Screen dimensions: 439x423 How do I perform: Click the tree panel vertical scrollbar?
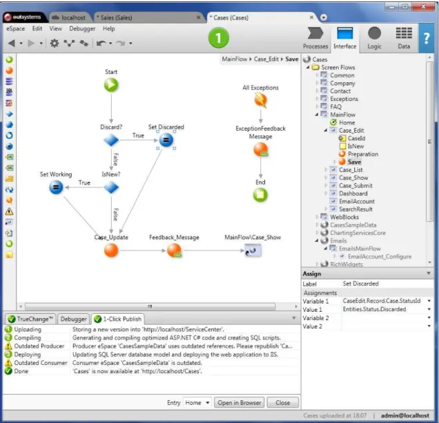click(x=429, y=142)
